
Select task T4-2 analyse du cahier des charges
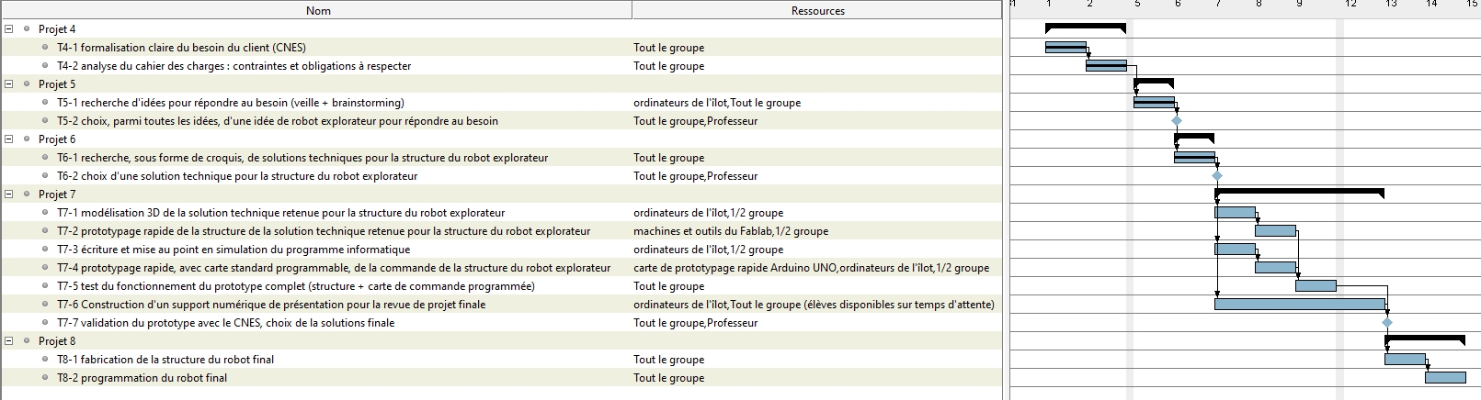click(x=234, y=66)
